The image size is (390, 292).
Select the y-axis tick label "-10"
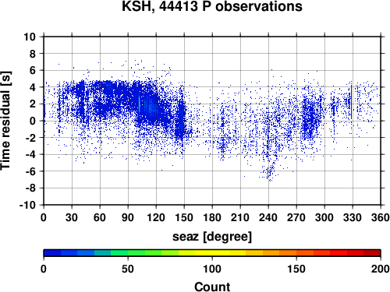click(x=27, y=205)
